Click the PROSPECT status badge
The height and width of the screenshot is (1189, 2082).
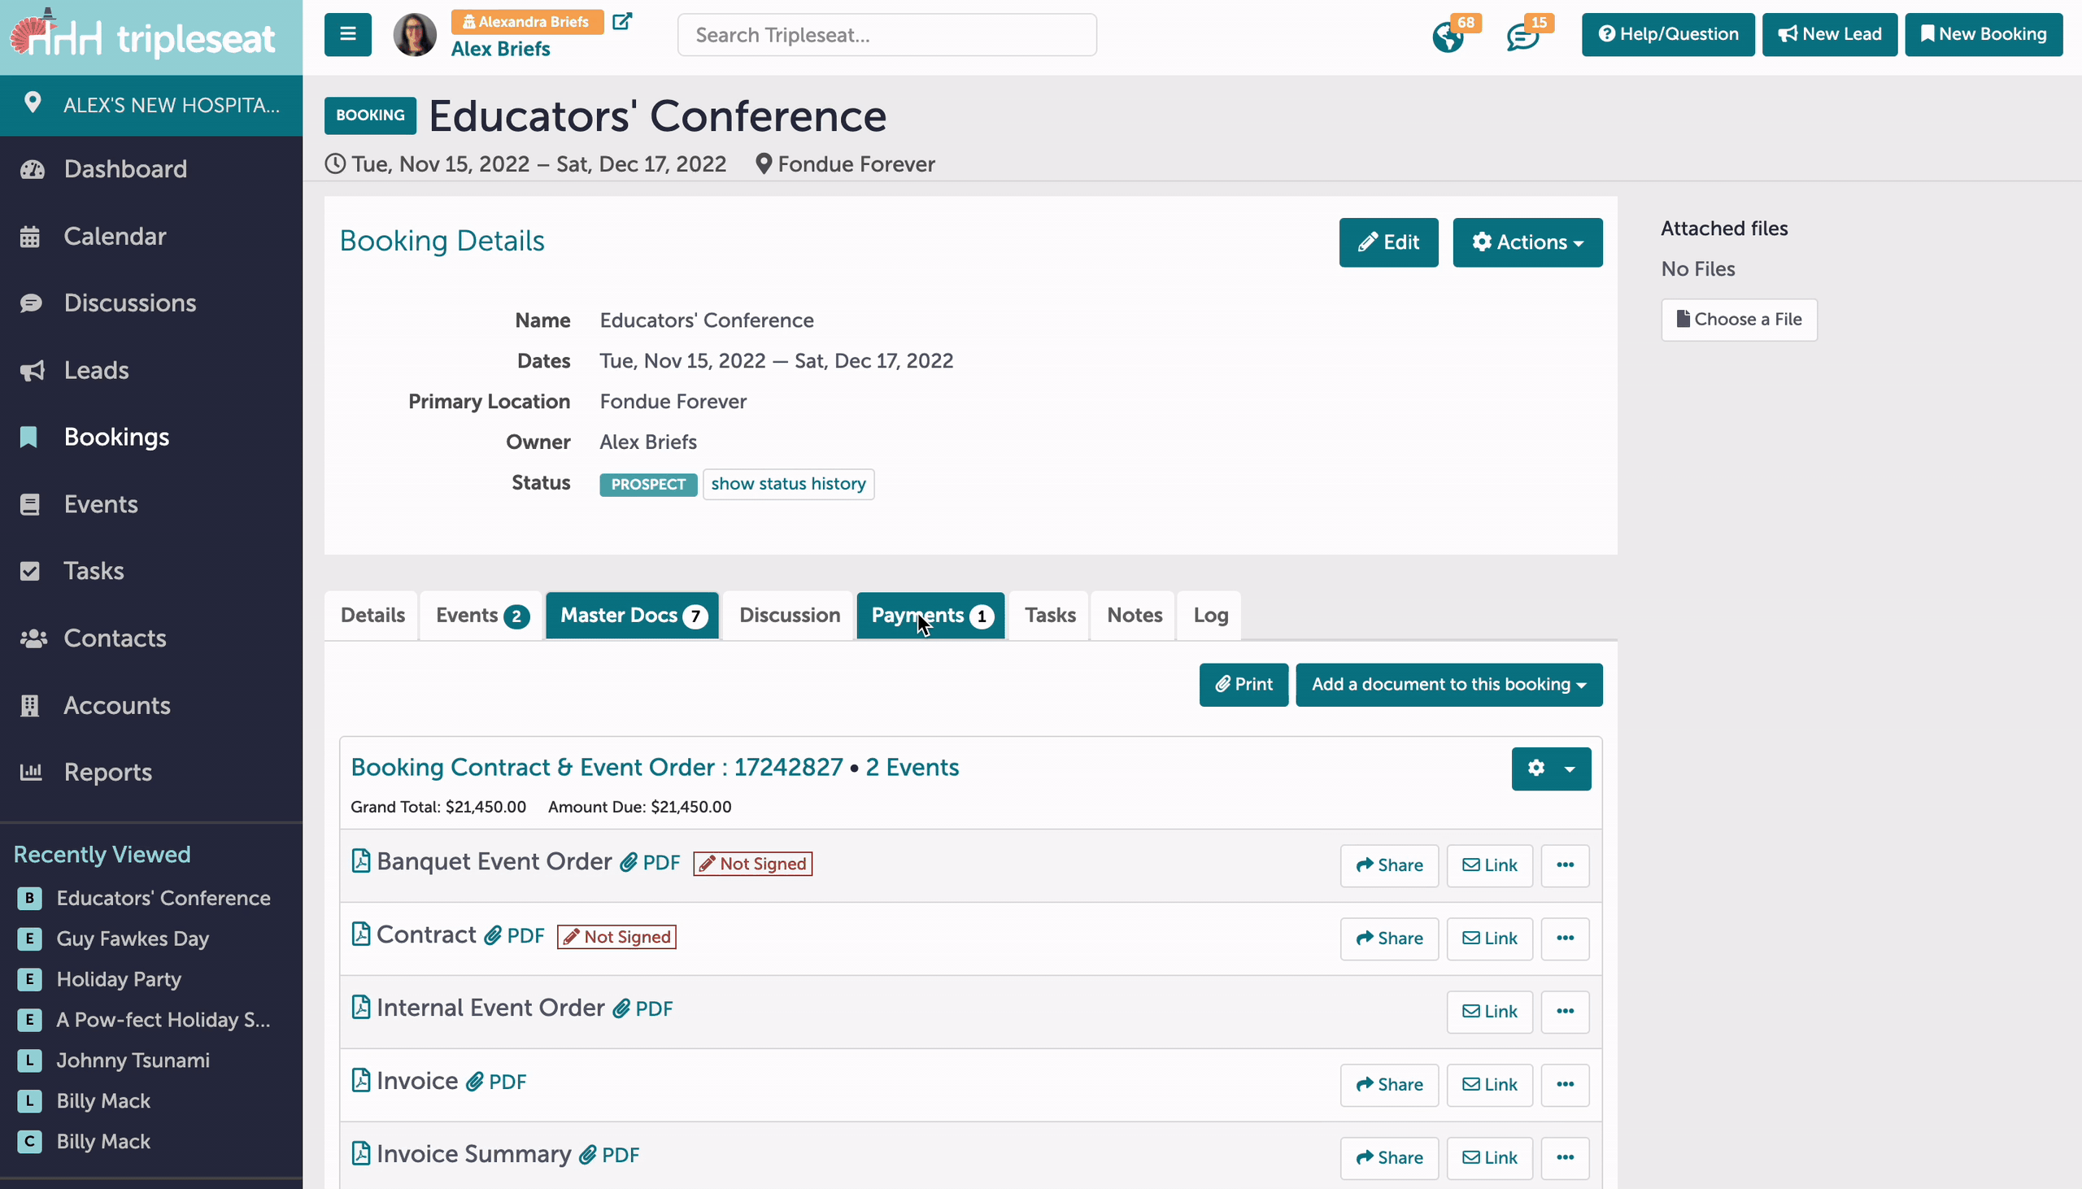click(648, 484)
